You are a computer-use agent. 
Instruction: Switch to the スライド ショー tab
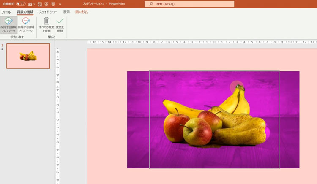click(x=48, y=12)
